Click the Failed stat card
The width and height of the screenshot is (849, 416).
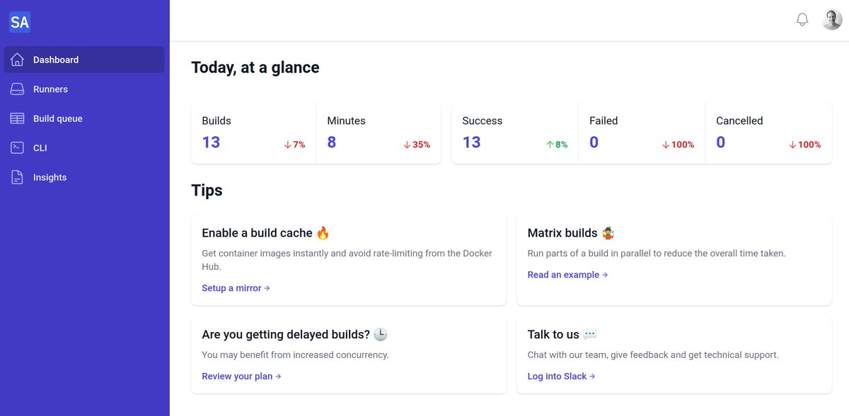coord(642,133)
